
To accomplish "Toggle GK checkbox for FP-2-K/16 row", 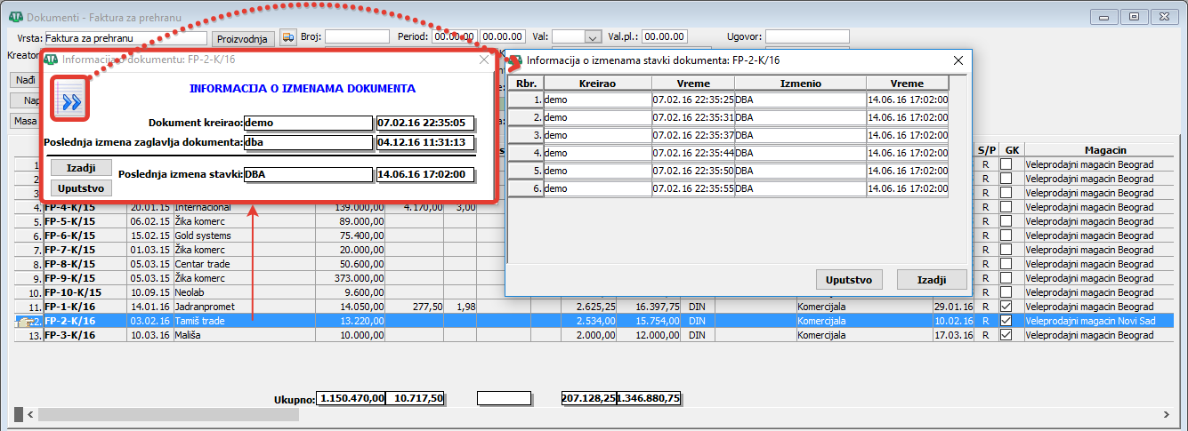I will [1006, 321].
